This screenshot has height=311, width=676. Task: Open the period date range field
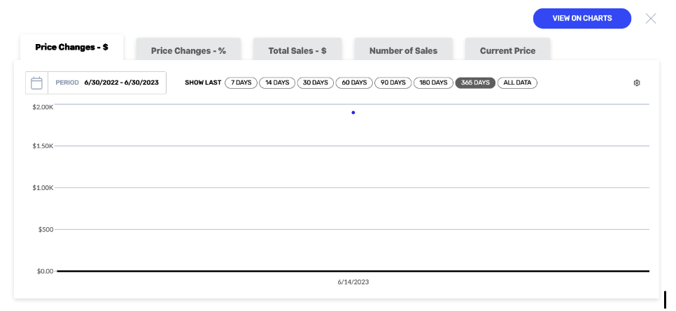click(107, 82)
